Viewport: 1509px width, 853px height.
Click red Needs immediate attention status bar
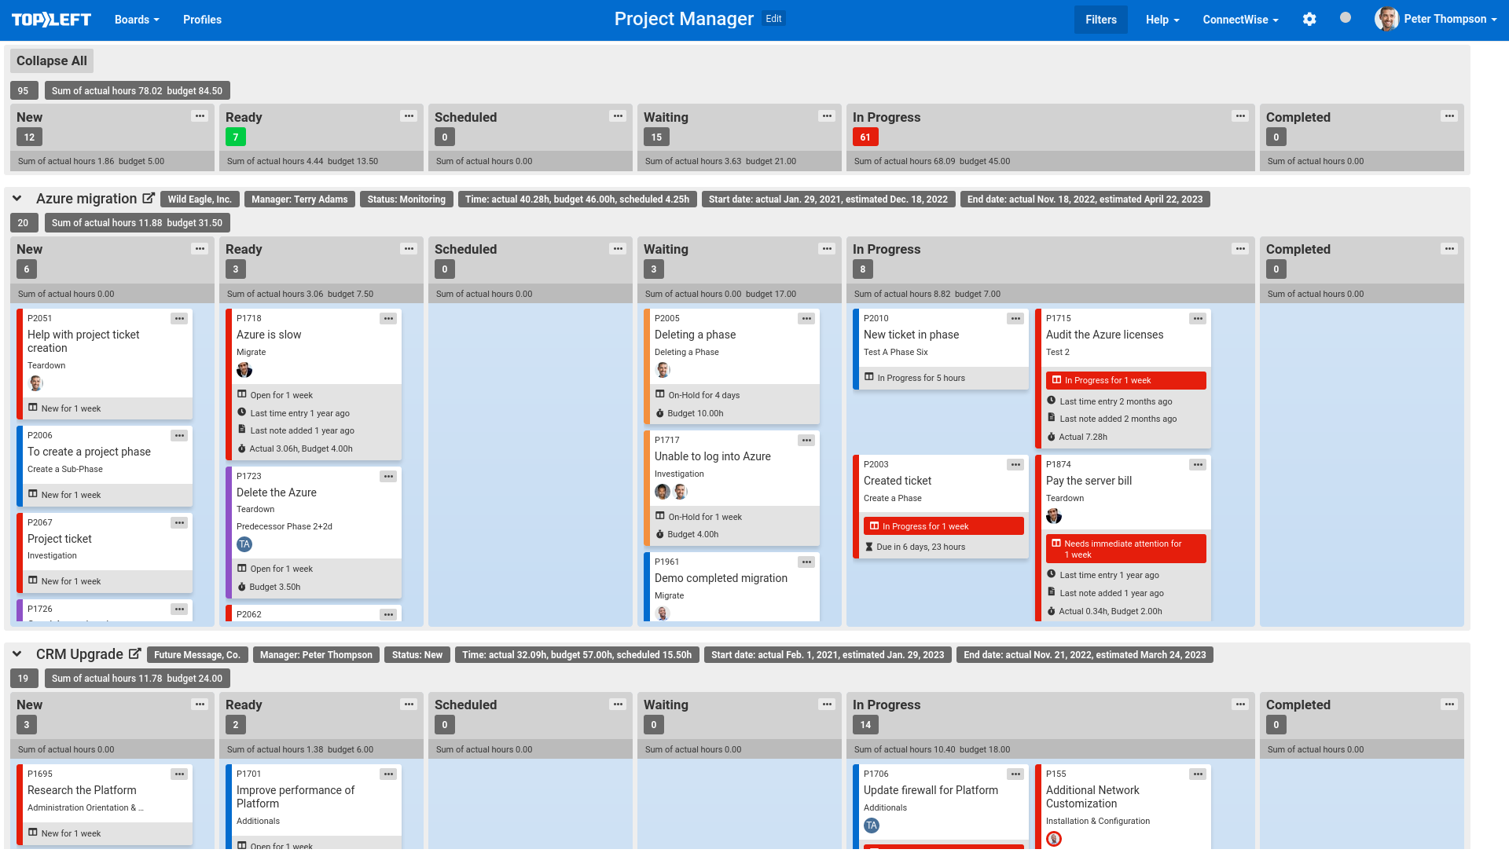pyautogui.click(x=1125, y=549)
